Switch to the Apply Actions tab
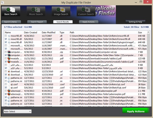This screenshot has height=118, width=153. (88, 22)
